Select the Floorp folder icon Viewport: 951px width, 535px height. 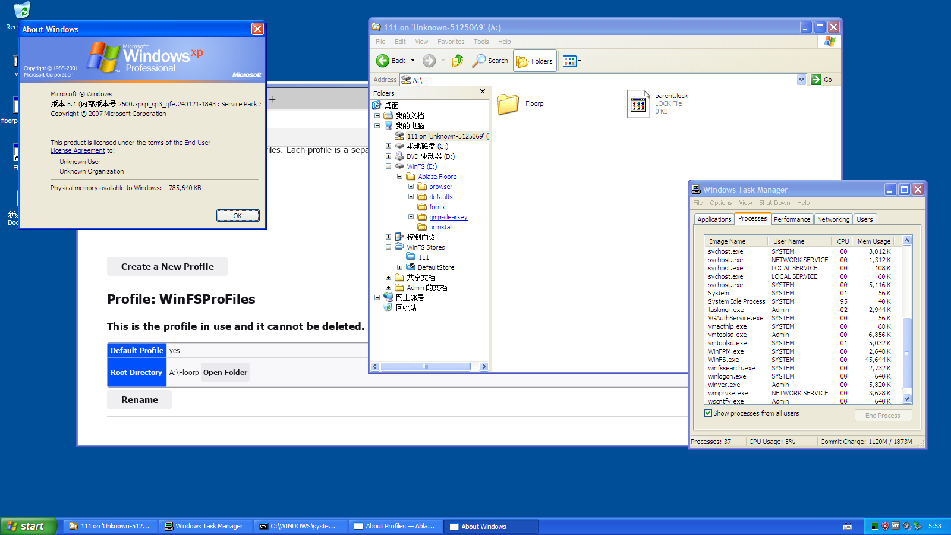tap(508, 104)
